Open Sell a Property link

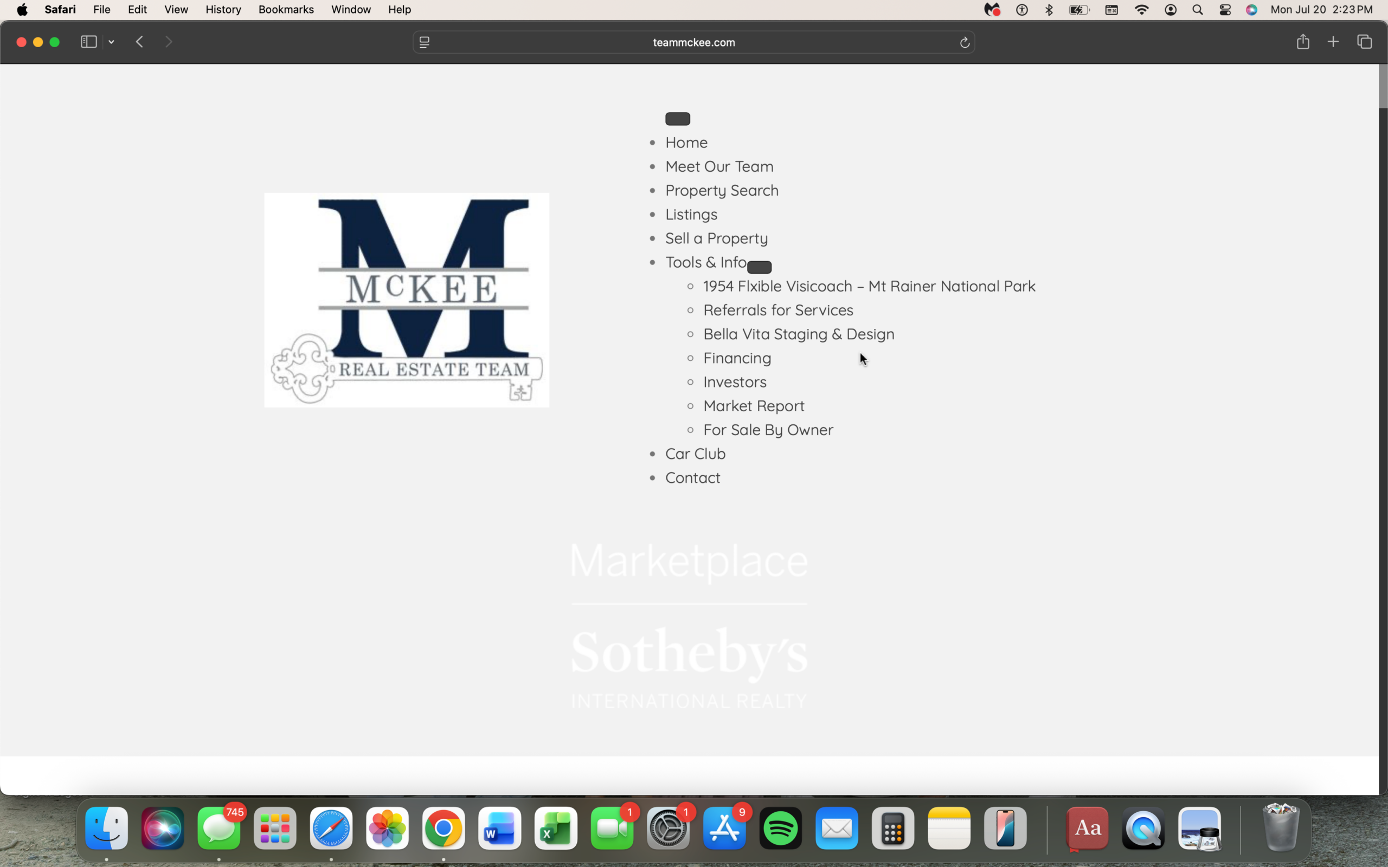pyautogui.click(x=716, y=238)
